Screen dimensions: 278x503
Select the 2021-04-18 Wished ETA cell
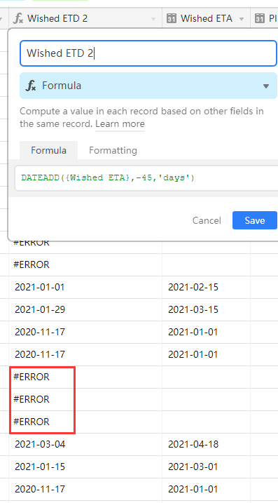click(207, 444)
